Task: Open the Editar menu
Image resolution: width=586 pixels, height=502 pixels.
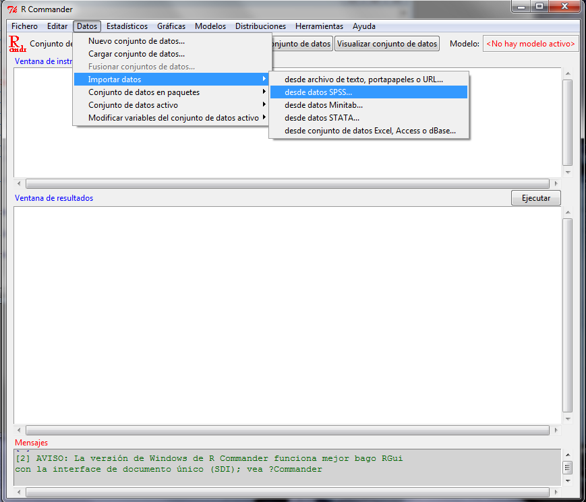Action: [57, 26]
